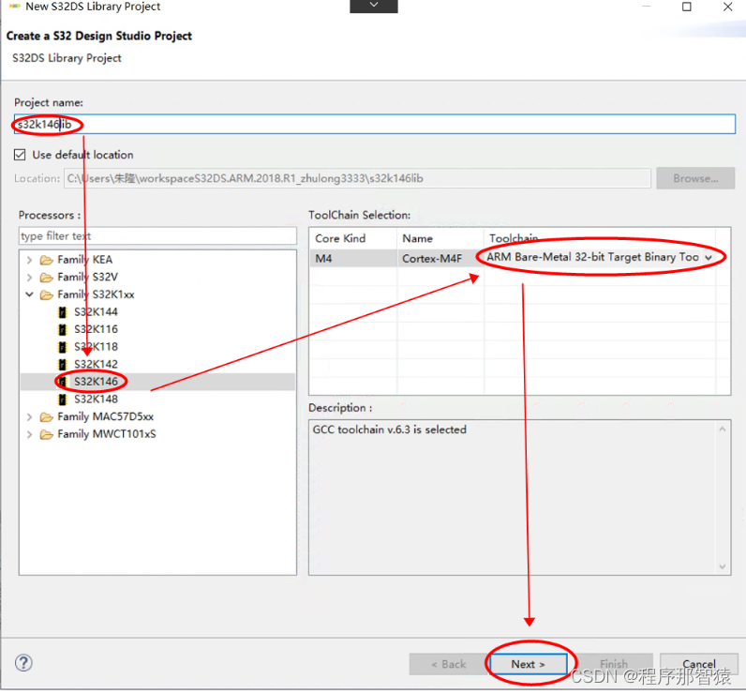746x694 pixels.
Task: Click the Family KEA folder icon
Action: (47, 260)
